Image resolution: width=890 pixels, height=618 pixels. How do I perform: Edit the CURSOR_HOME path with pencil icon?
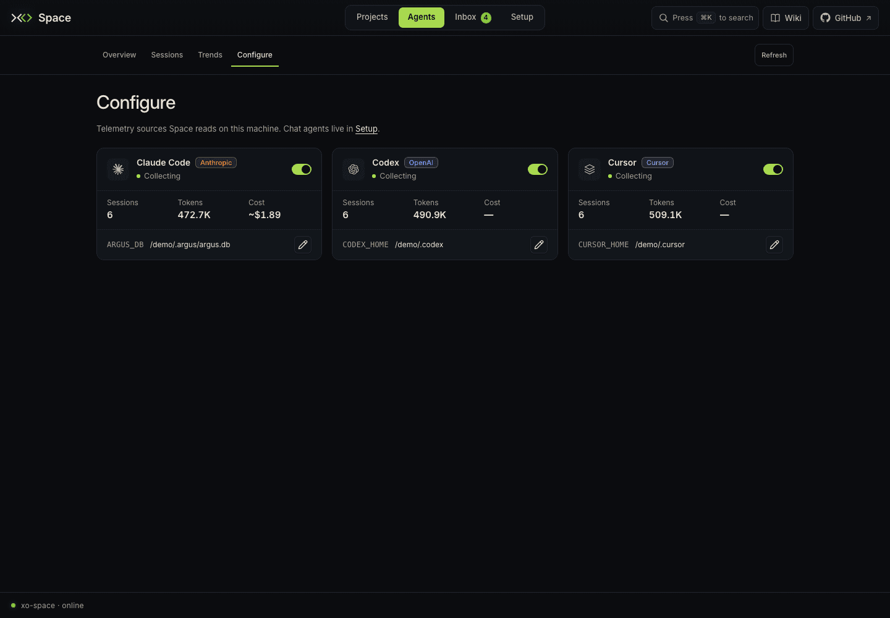774,245
